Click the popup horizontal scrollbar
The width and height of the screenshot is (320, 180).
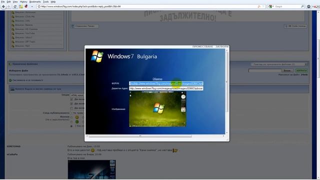140,136
